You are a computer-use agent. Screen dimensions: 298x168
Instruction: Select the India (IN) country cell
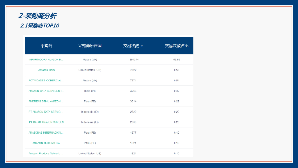point(90,91)
